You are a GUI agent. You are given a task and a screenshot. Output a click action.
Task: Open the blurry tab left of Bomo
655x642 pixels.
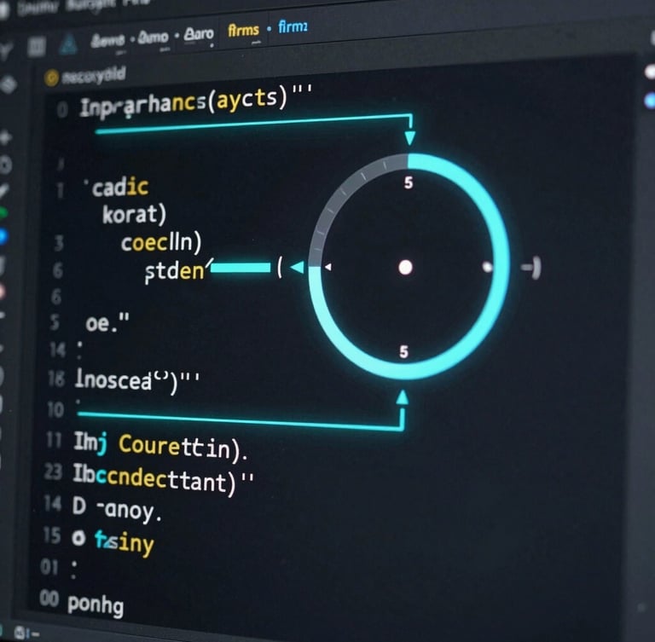pyautogui.click(x=107, y=41)
